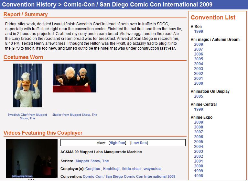Open Anime Expo 2000 entry
The height and width of the screenshot is (181, 248).
click(x=199, y=166)
